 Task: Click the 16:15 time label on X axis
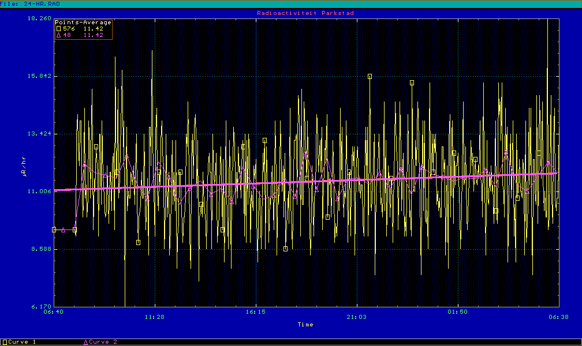[256, 317]
